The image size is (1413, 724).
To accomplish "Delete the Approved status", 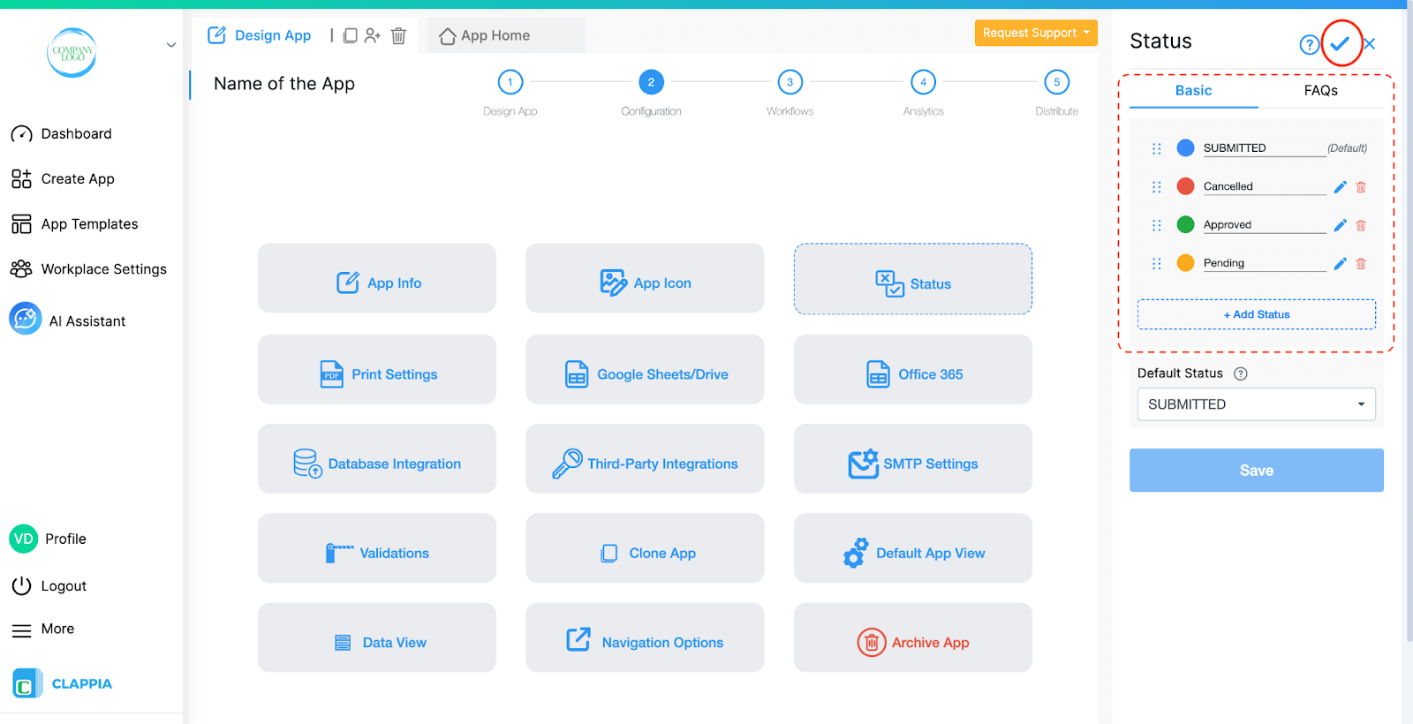I will [1361, 225].
